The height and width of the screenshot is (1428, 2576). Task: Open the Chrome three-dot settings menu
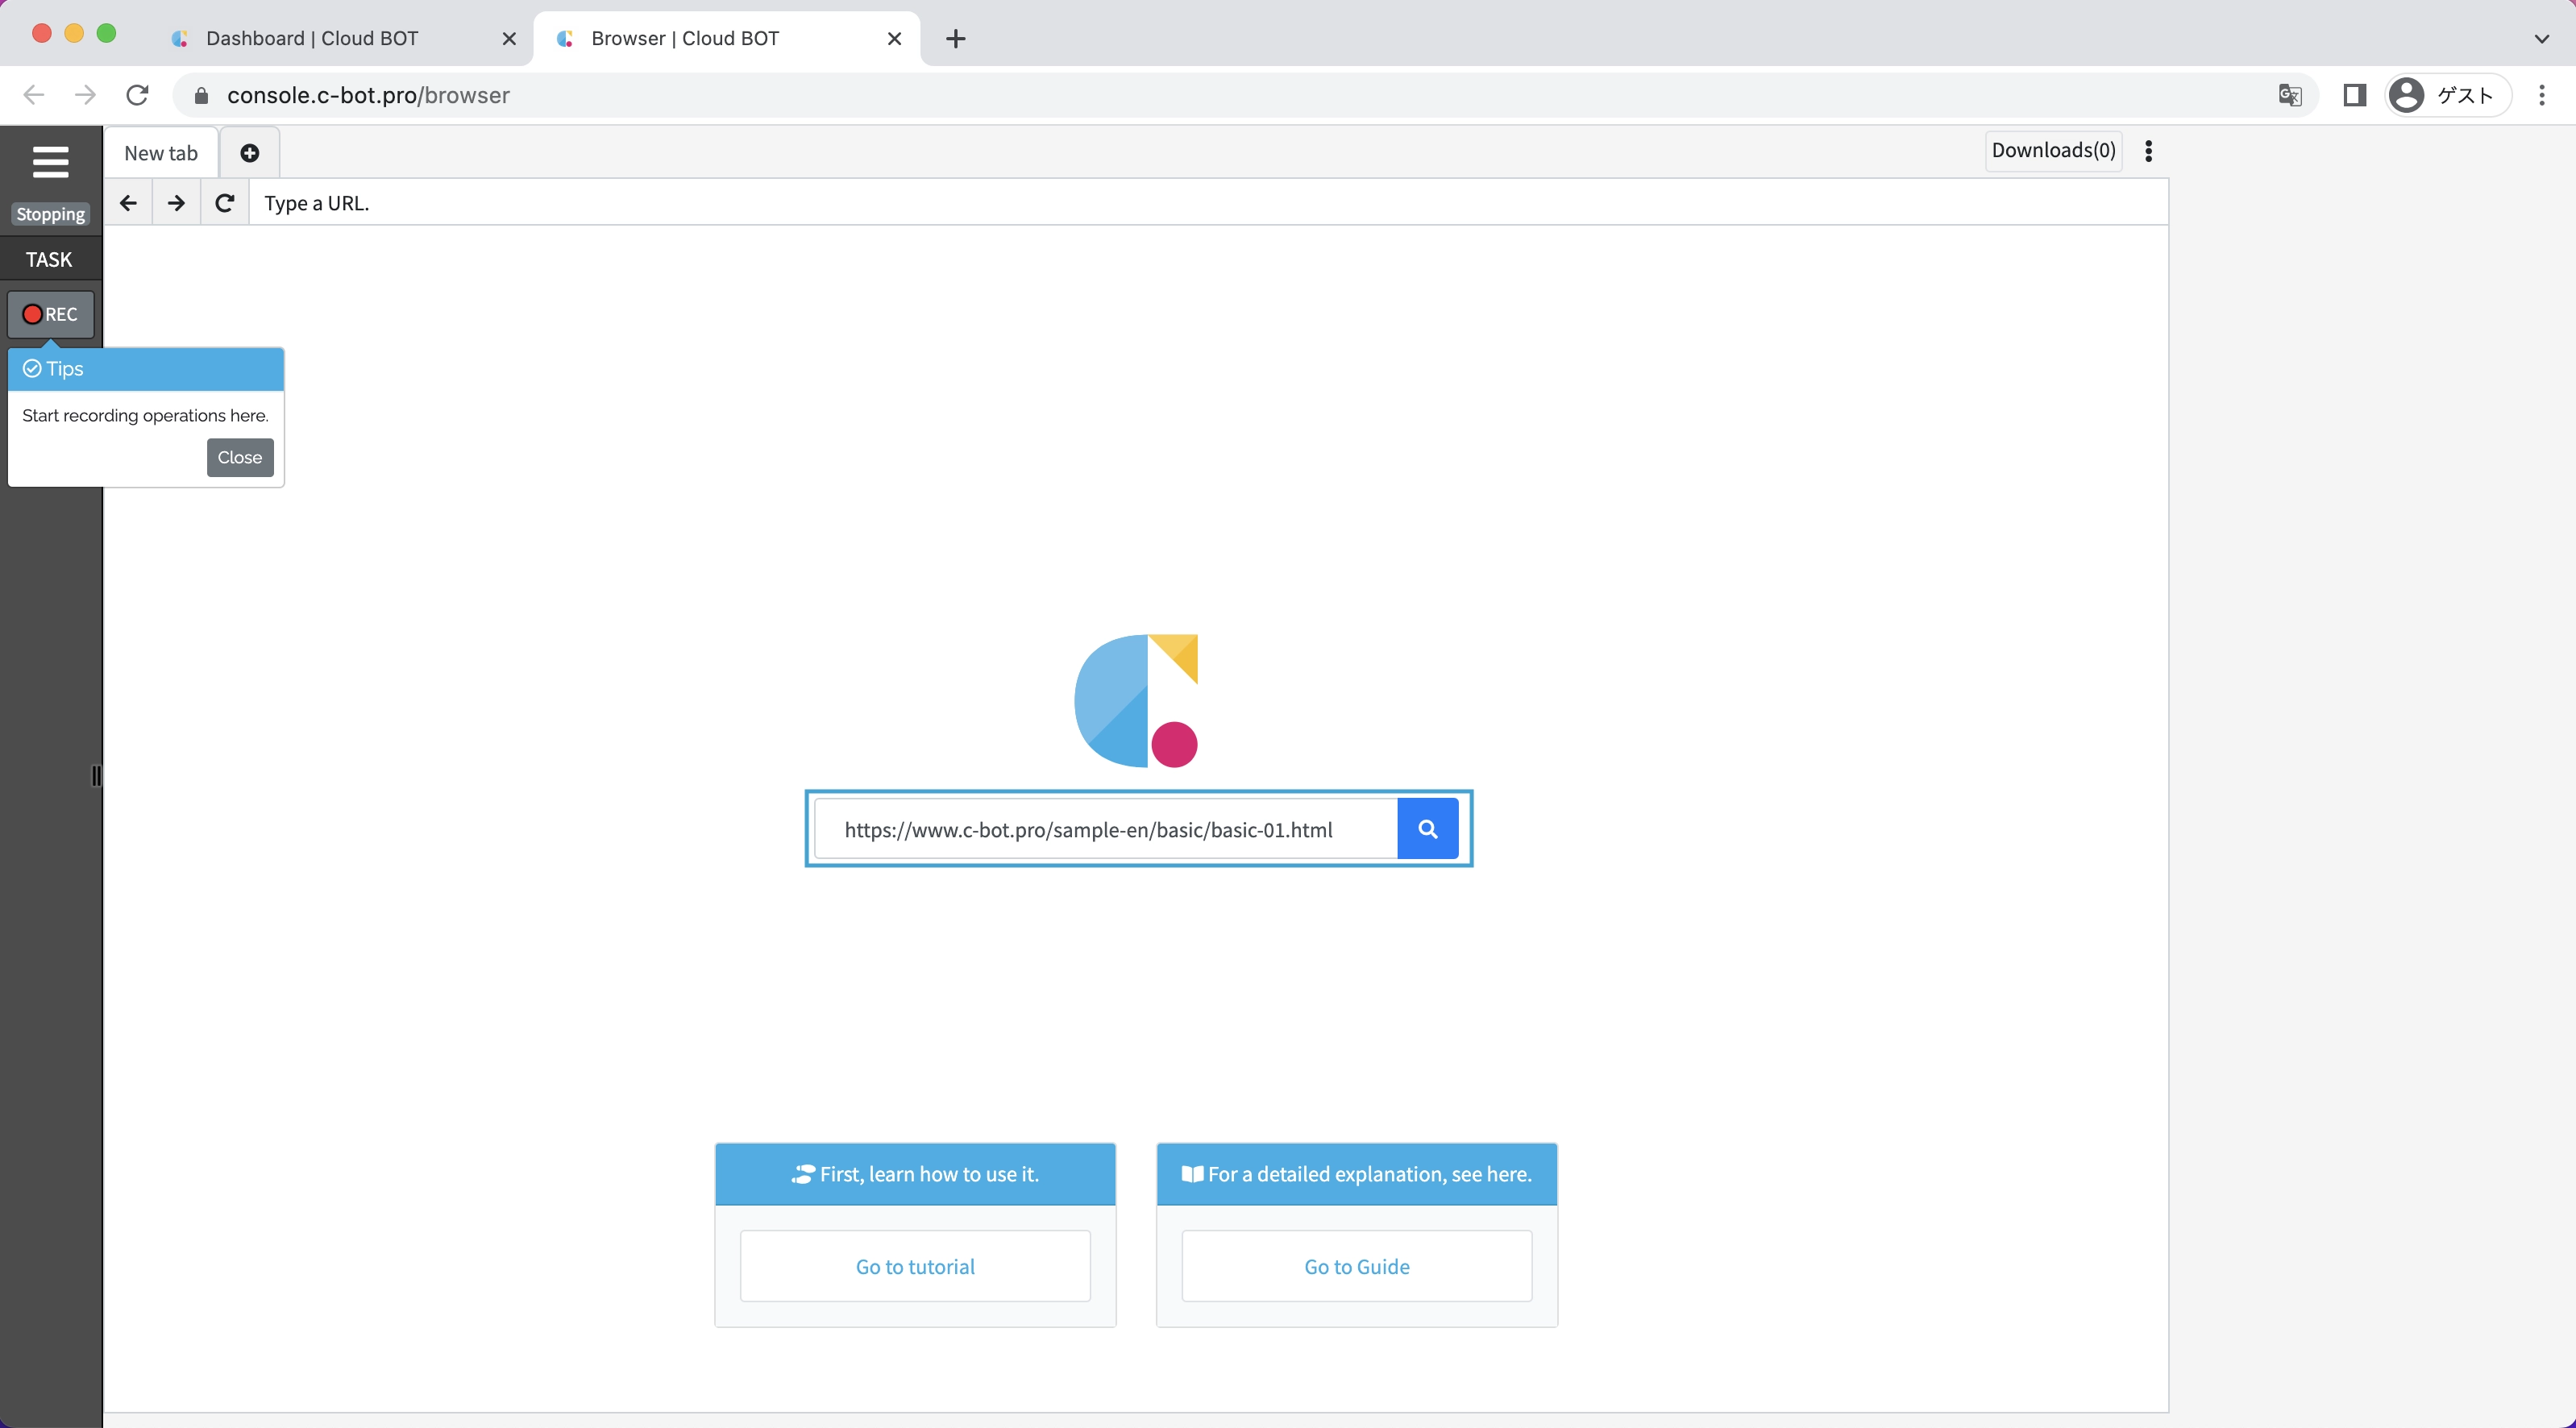click(x=2541, y=95)
